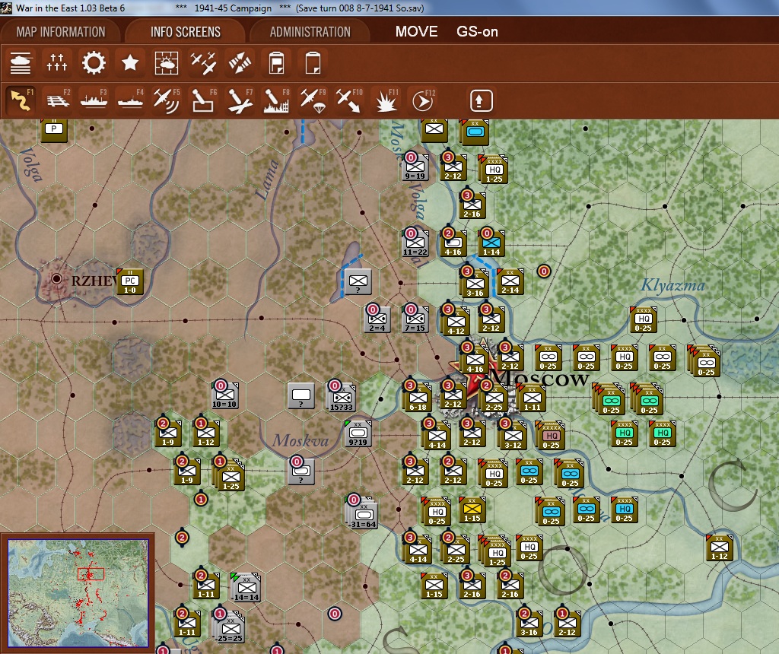
Task: Select the PC 1-0 unit beside Rzhev
Action: (129, 281)
